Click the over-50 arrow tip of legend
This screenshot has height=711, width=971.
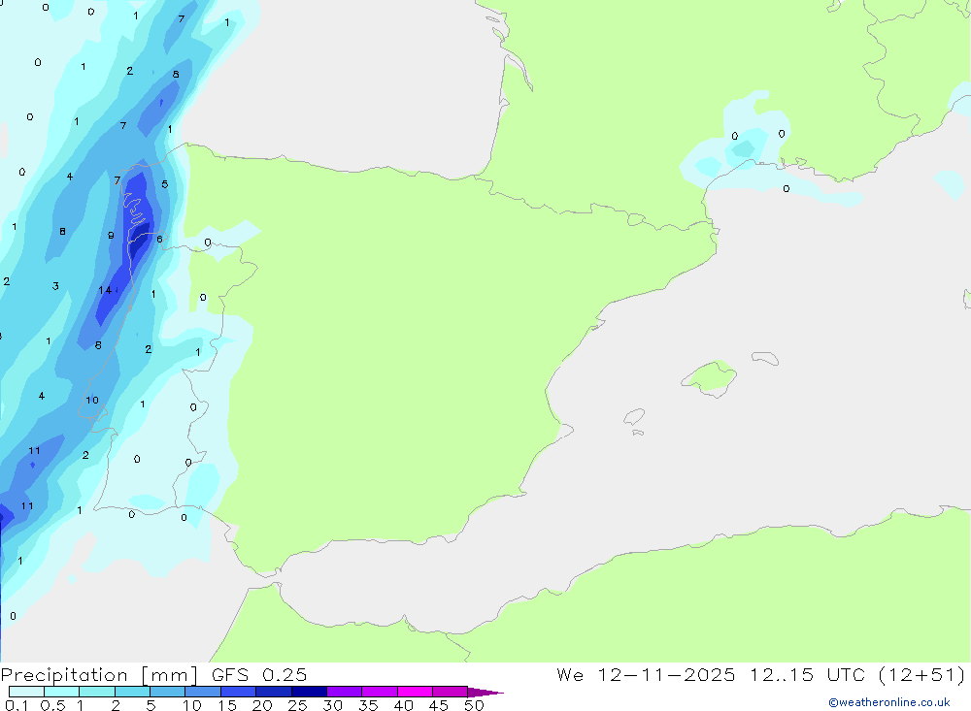(485, 693)
